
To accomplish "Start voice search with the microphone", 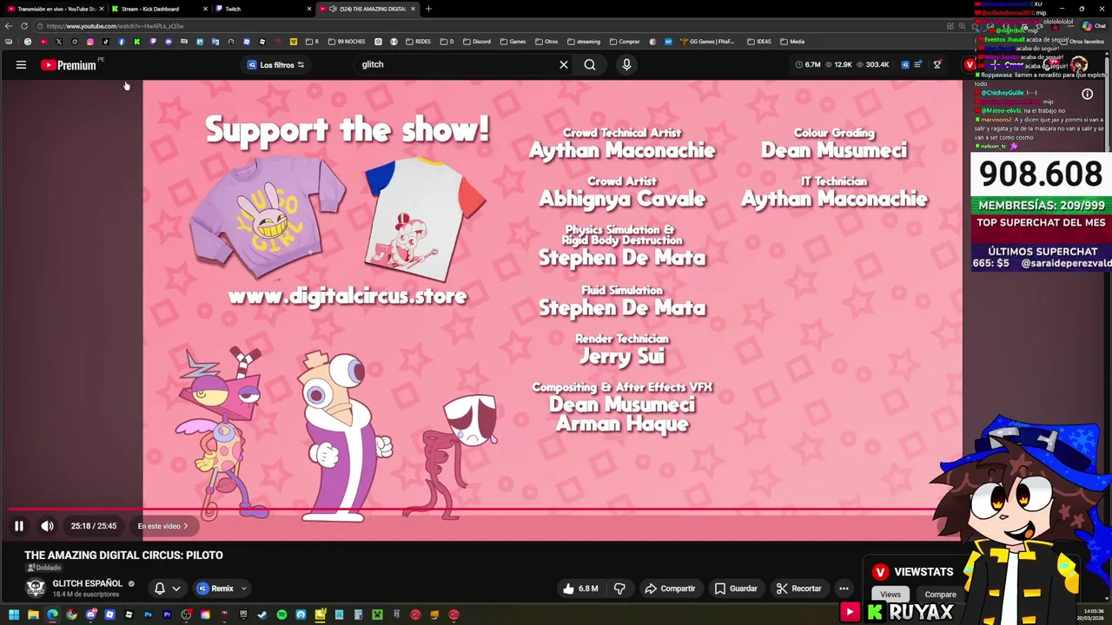I will point(626,64).
